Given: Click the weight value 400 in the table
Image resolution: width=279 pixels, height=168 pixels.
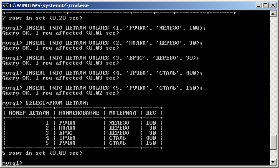Looking at the screenshot, I should (151, 138).
